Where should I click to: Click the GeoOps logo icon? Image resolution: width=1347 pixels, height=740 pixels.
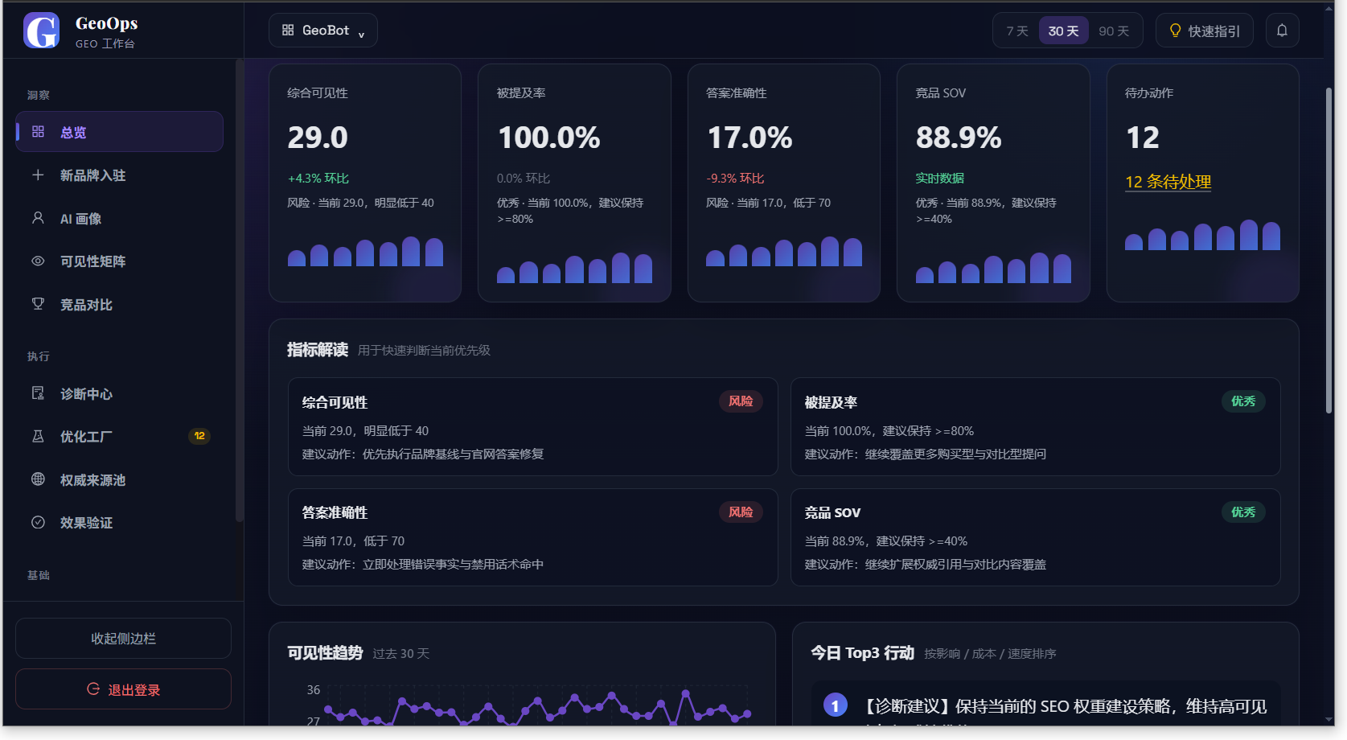click(42, 31)
